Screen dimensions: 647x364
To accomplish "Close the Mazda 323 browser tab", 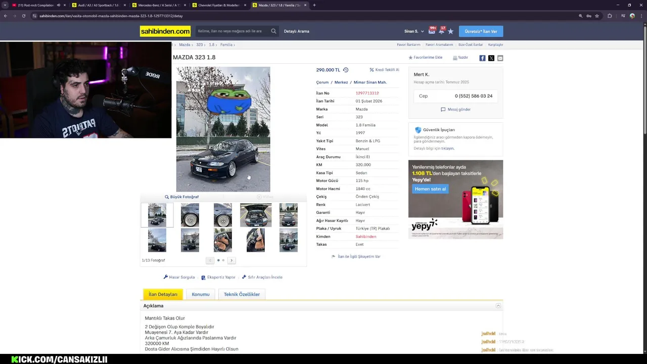I will [305, 5].
